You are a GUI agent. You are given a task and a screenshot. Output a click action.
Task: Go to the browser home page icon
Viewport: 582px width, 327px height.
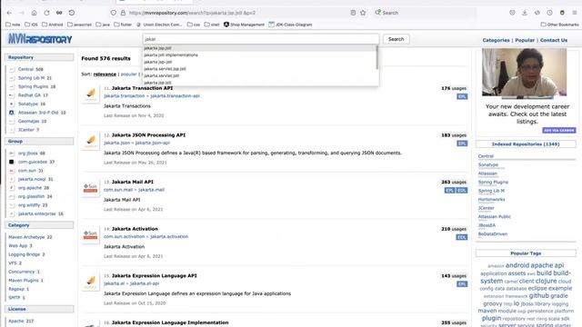tap(35, 13)
